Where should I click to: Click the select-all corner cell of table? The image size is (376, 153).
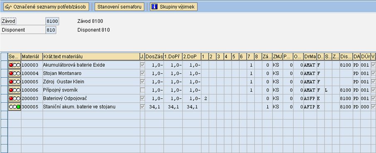(x=4, y=57)
